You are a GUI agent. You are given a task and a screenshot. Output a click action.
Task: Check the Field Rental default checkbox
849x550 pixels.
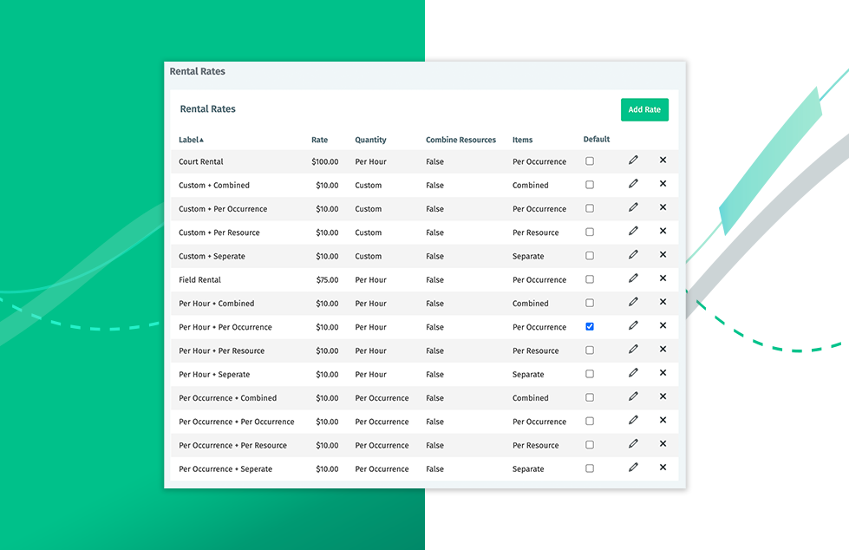coord(590,279)
